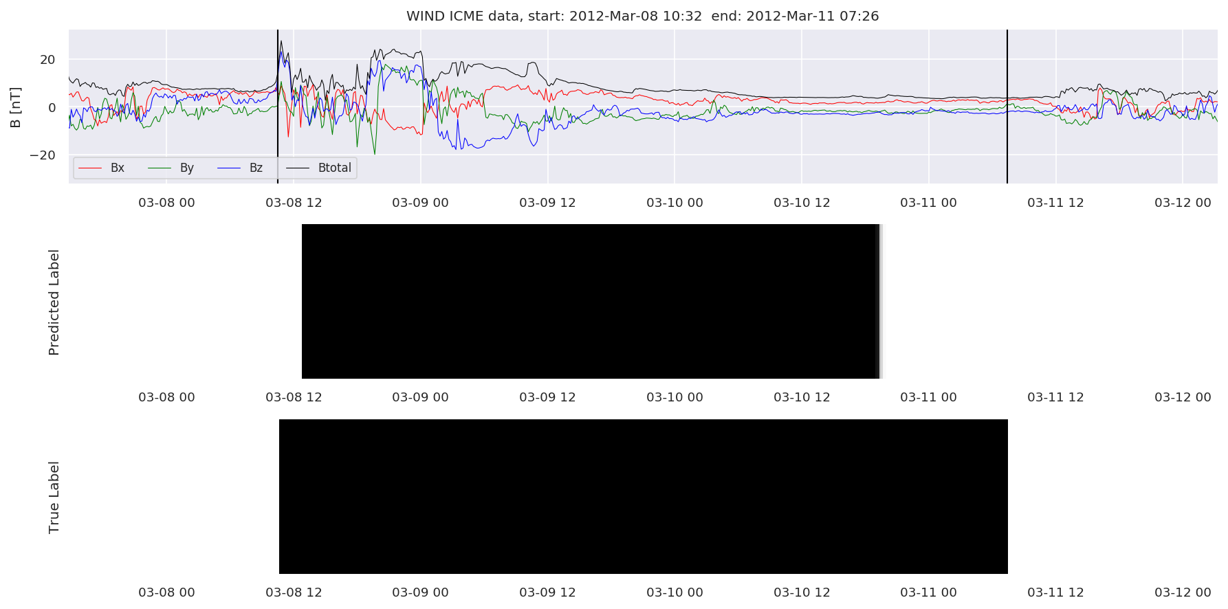
Task: Click the black Btotal line sample in legend
Action: 298,168
